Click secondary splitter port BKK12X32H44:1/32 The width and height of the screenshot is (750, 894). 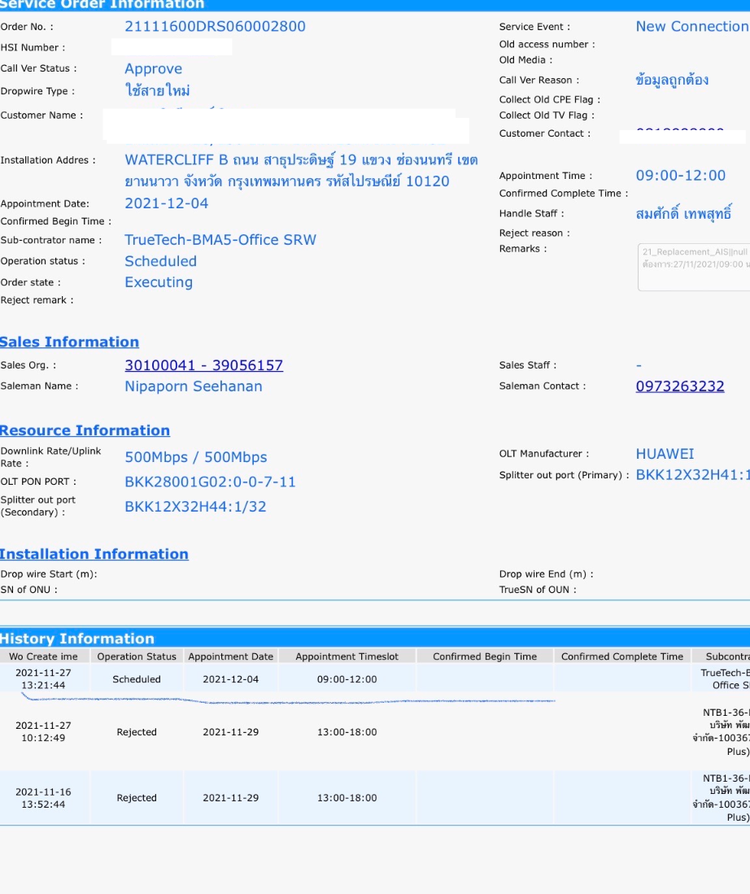click(195, 507)
